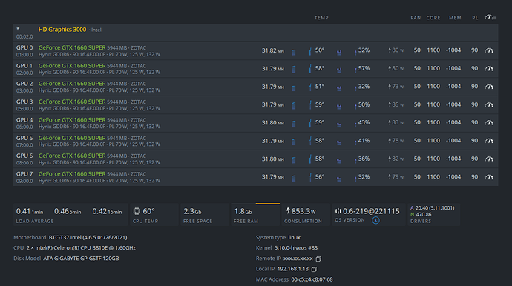
Task: Click the GPU 4 memory chip icon
Action: (x=294, y=124)
